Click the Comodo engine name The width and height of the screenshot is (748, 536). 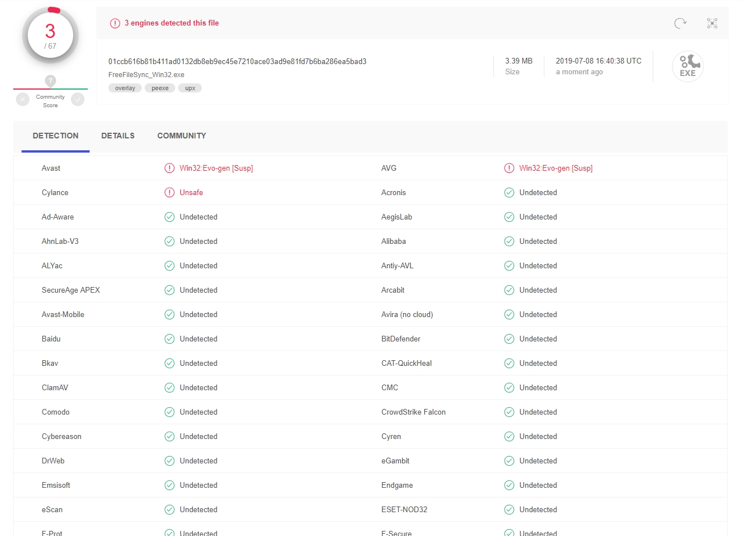coord(56,412)
